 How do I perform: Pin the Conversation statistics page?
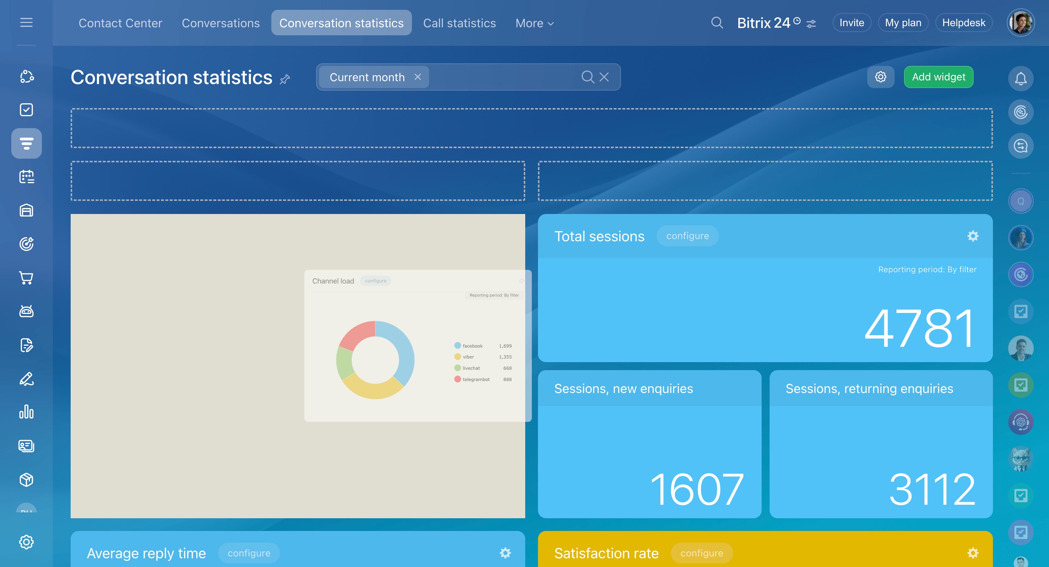point(285,79)
